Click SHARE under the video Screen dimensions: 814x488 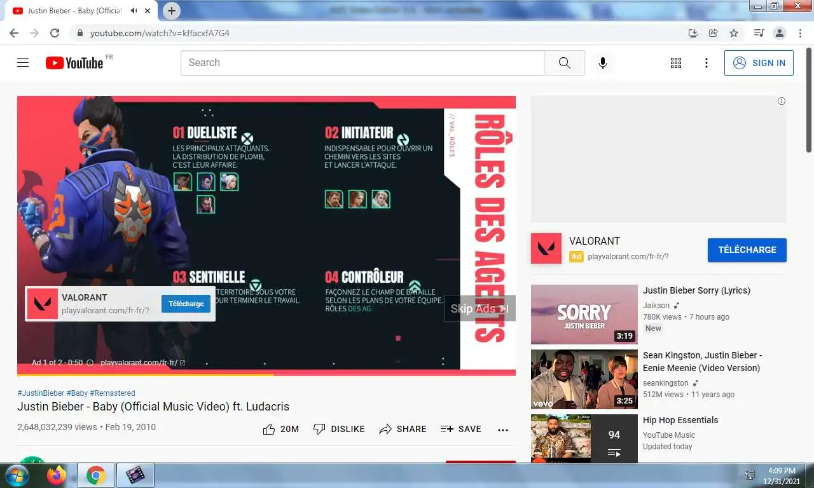(403, 429)
